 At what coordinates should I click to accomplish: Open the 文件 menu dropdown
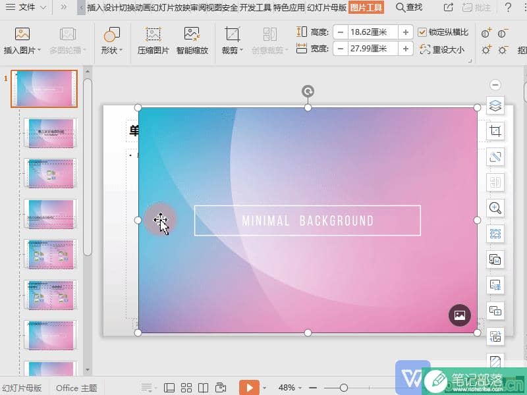click(25, 7)
